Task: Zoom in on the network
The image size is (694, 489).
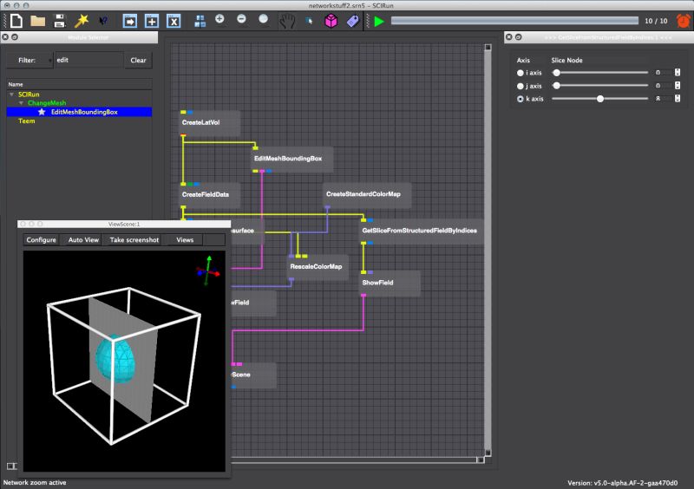Action: pyautogui.click(x=219, y=18)
